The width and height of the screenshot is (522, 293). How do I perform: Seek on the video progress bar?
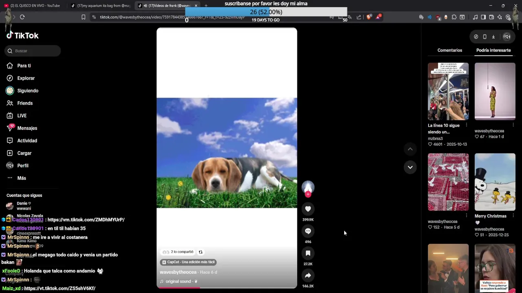pos(227,287)
